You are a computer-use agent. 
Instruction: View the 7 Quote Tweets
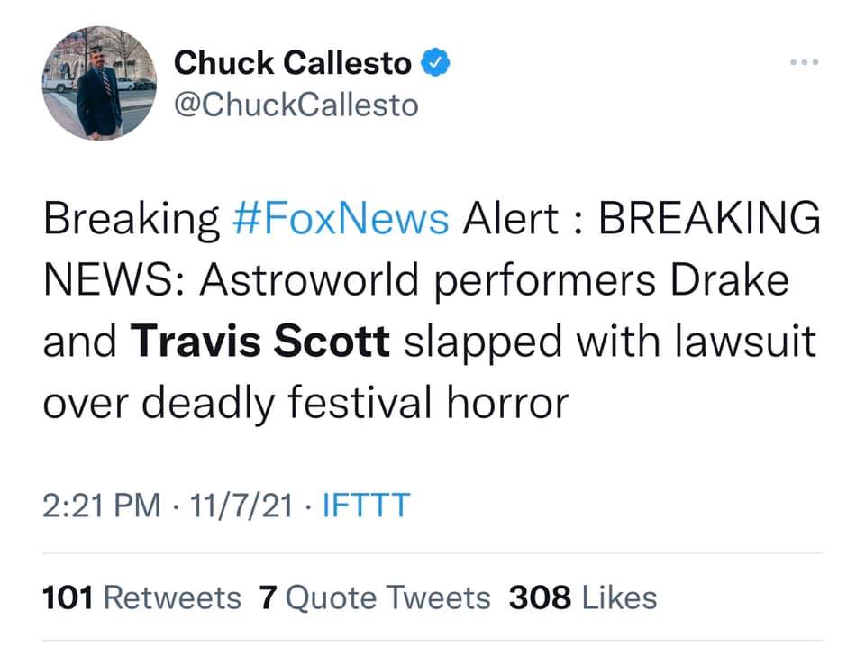[x=374, y=597]
